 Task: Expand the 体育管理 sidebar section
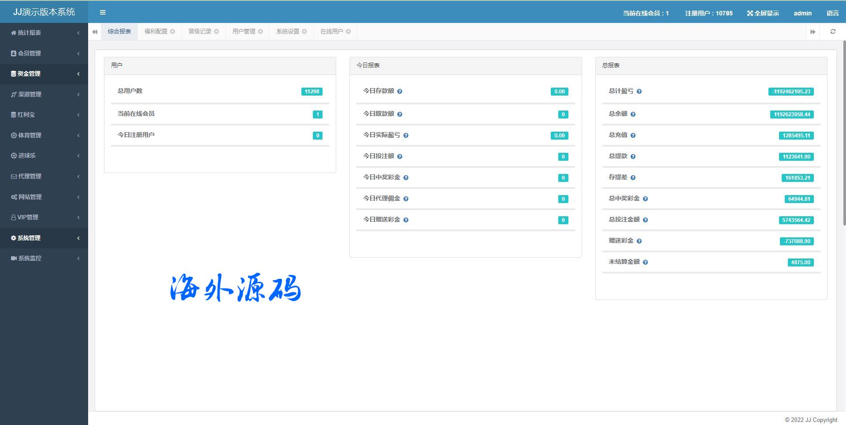[44, 135]
